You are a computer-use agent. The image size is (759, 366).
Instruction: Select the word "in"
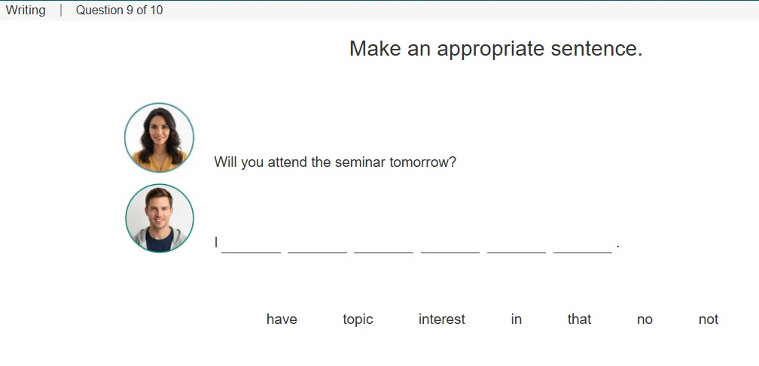[x=516, y=319]
